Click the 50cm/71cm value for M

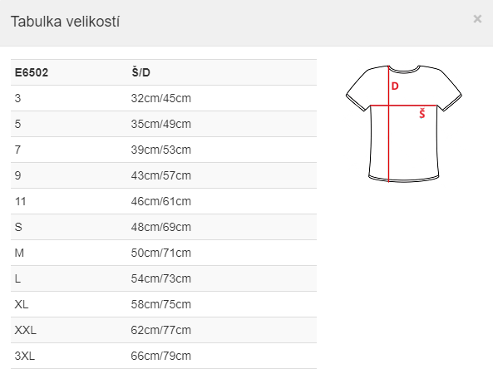[x=161, y=253]
